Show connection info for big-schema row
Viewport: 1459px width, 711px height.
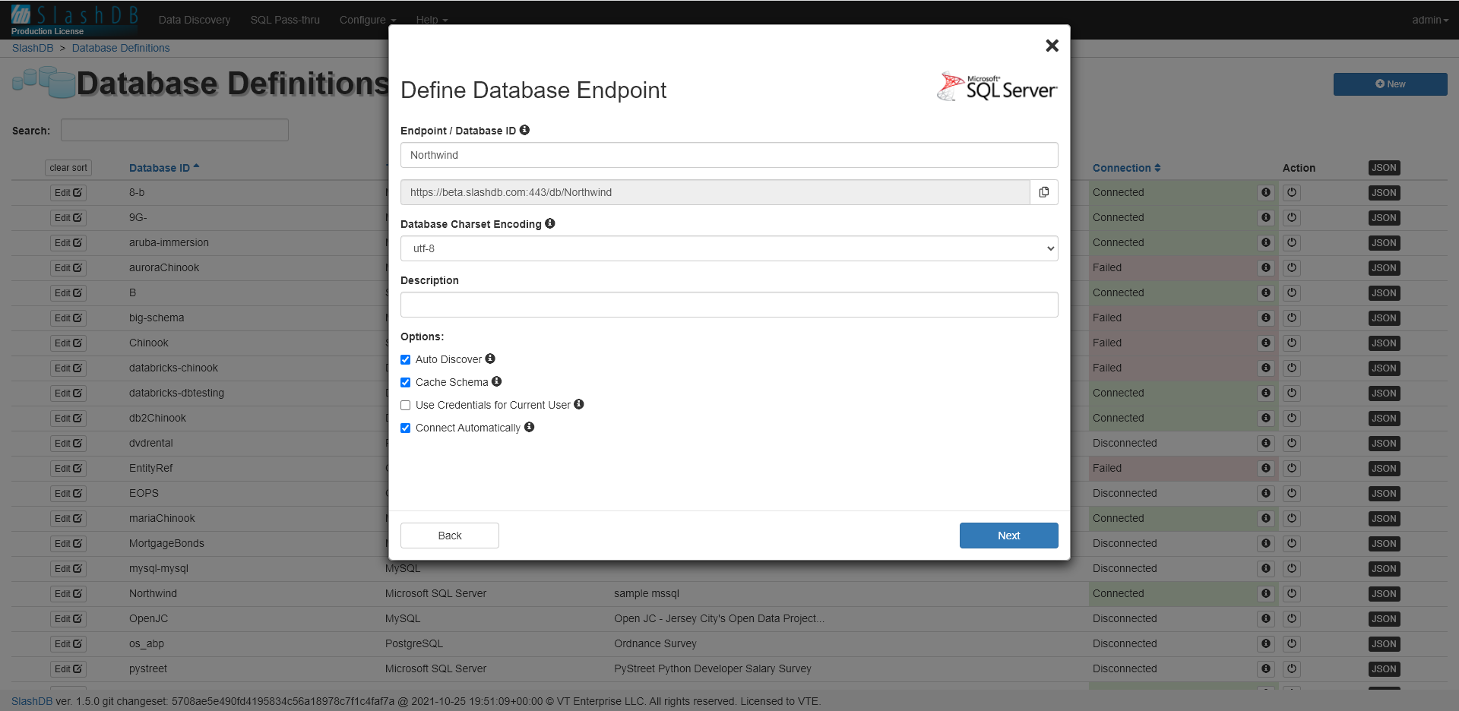tap(1266, 318)
